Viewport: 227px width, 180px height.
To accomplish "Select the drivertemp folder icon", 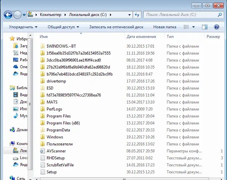I will (42, 81).
